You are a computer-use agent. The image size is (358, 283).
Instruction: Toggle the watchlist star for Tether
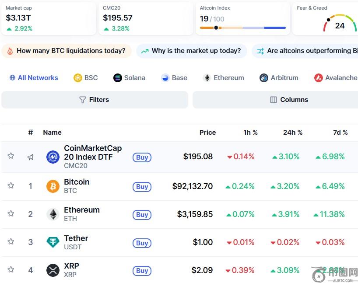11,241
